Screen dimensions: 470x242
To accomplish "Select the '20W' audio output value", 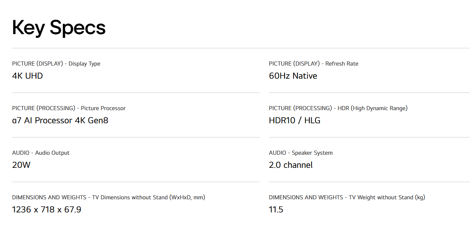I will coord(21,165).
